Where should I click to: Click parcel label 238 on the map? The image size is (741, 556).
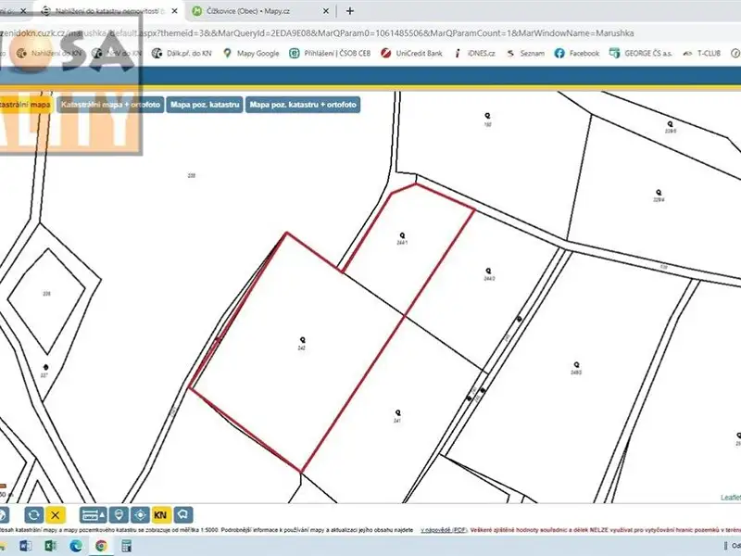(x=192, y=175)
